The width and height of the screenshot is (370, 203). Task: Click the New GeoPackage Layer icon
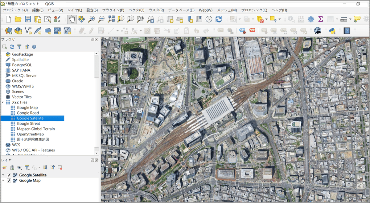(18, 30)
